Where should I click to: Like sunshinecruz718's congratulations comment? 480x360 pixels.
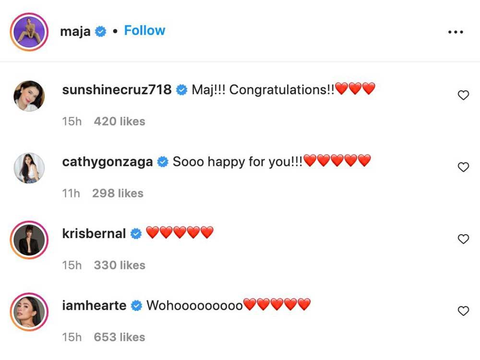point(463,96)
